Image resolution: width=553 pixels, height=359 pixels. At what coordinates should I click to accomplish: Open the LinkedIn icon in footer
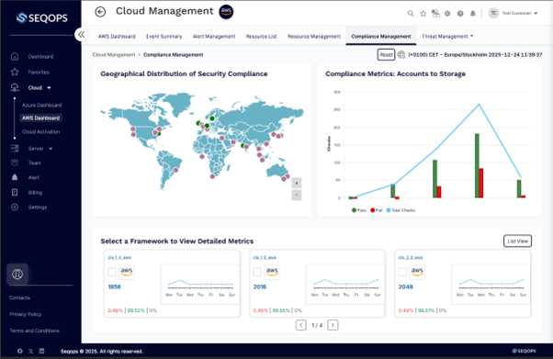click(x=41, y=351)
